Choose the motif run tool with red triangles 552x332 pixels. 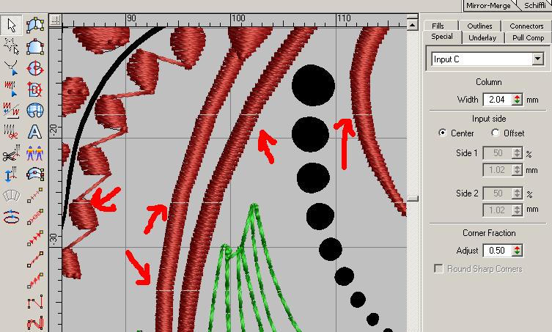[35, 238]
